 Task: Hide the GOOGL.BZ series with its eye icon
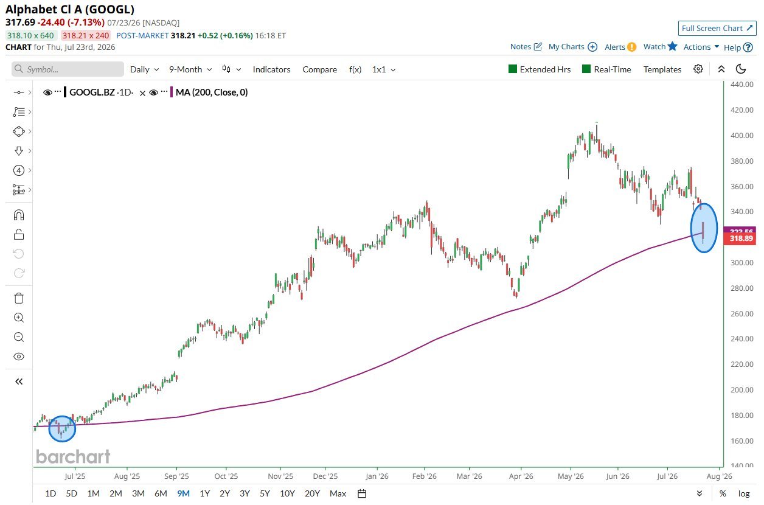pos(47,92)
